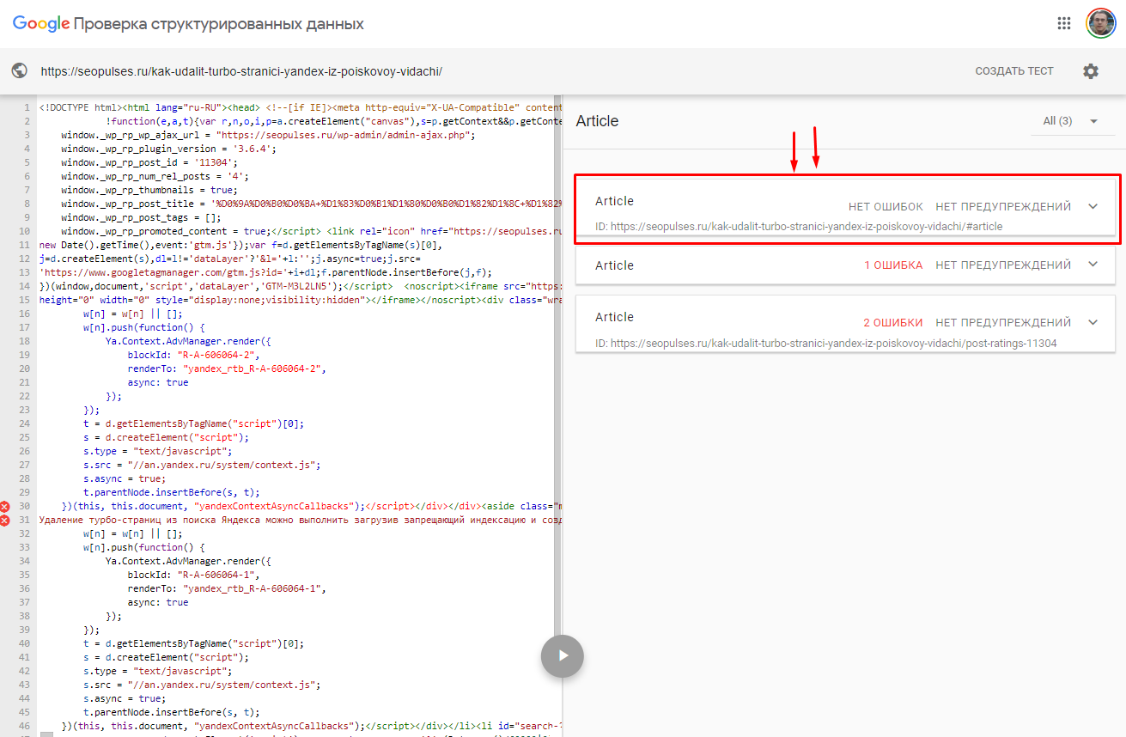
Task: Expand the Article with 2 errors
Action: click(x=1093, y=322)
